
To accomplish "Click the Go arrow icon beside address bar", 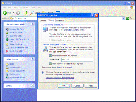I will [128, 18].
